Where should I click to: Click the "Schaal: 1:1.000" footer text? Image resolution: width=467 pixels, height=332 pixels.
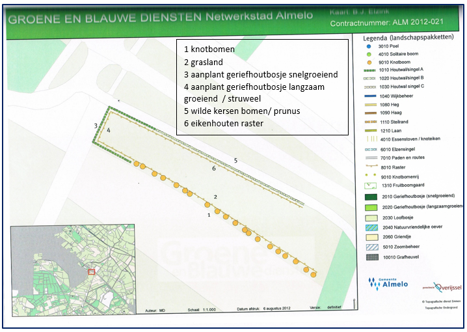[202, 310]
